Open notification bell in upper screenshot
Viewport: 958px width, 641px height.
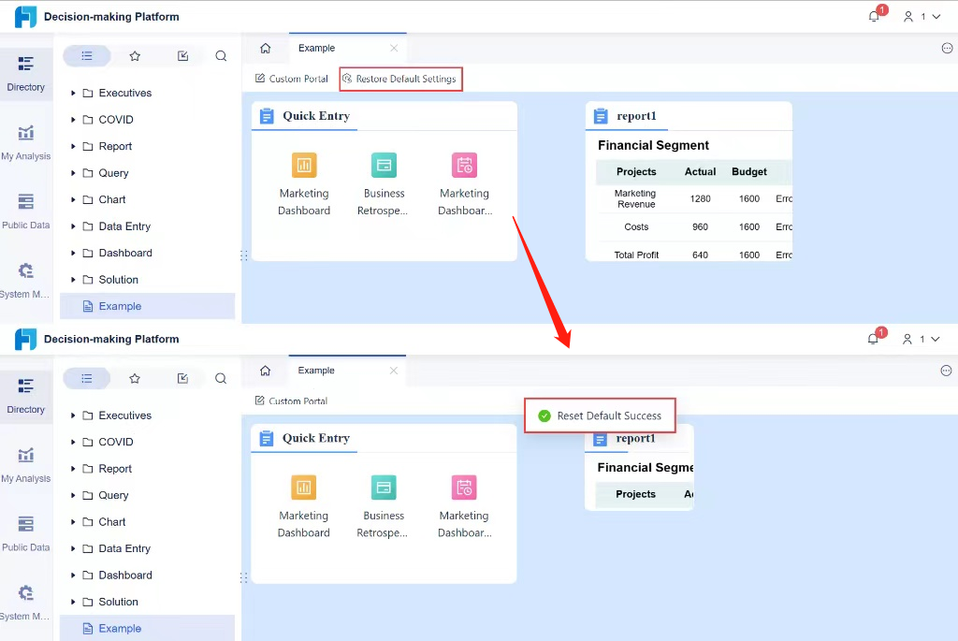[x=875, y=17]
